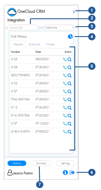Search record for (704) 560-7434
The height and width of the screenshot is (190, 101).
tap(69, 100)
